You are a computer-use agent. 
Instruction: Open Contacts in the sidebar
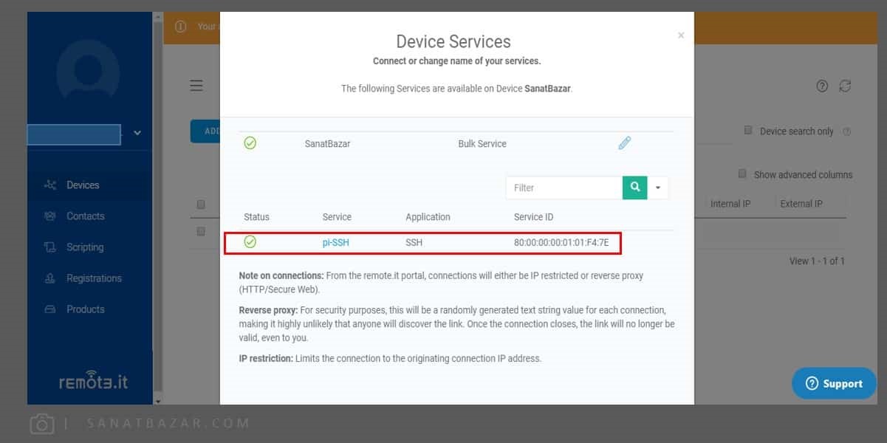[86, 216]
